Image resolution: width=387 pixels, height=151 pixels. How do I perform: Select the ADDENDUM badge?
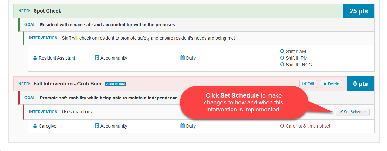[x=116, y=84]
